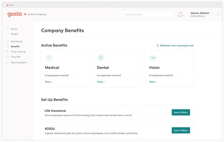Viewport: 224px width, 142px height.
Task: Open Run Payroll in the sidebar
Action: (17, 41)
